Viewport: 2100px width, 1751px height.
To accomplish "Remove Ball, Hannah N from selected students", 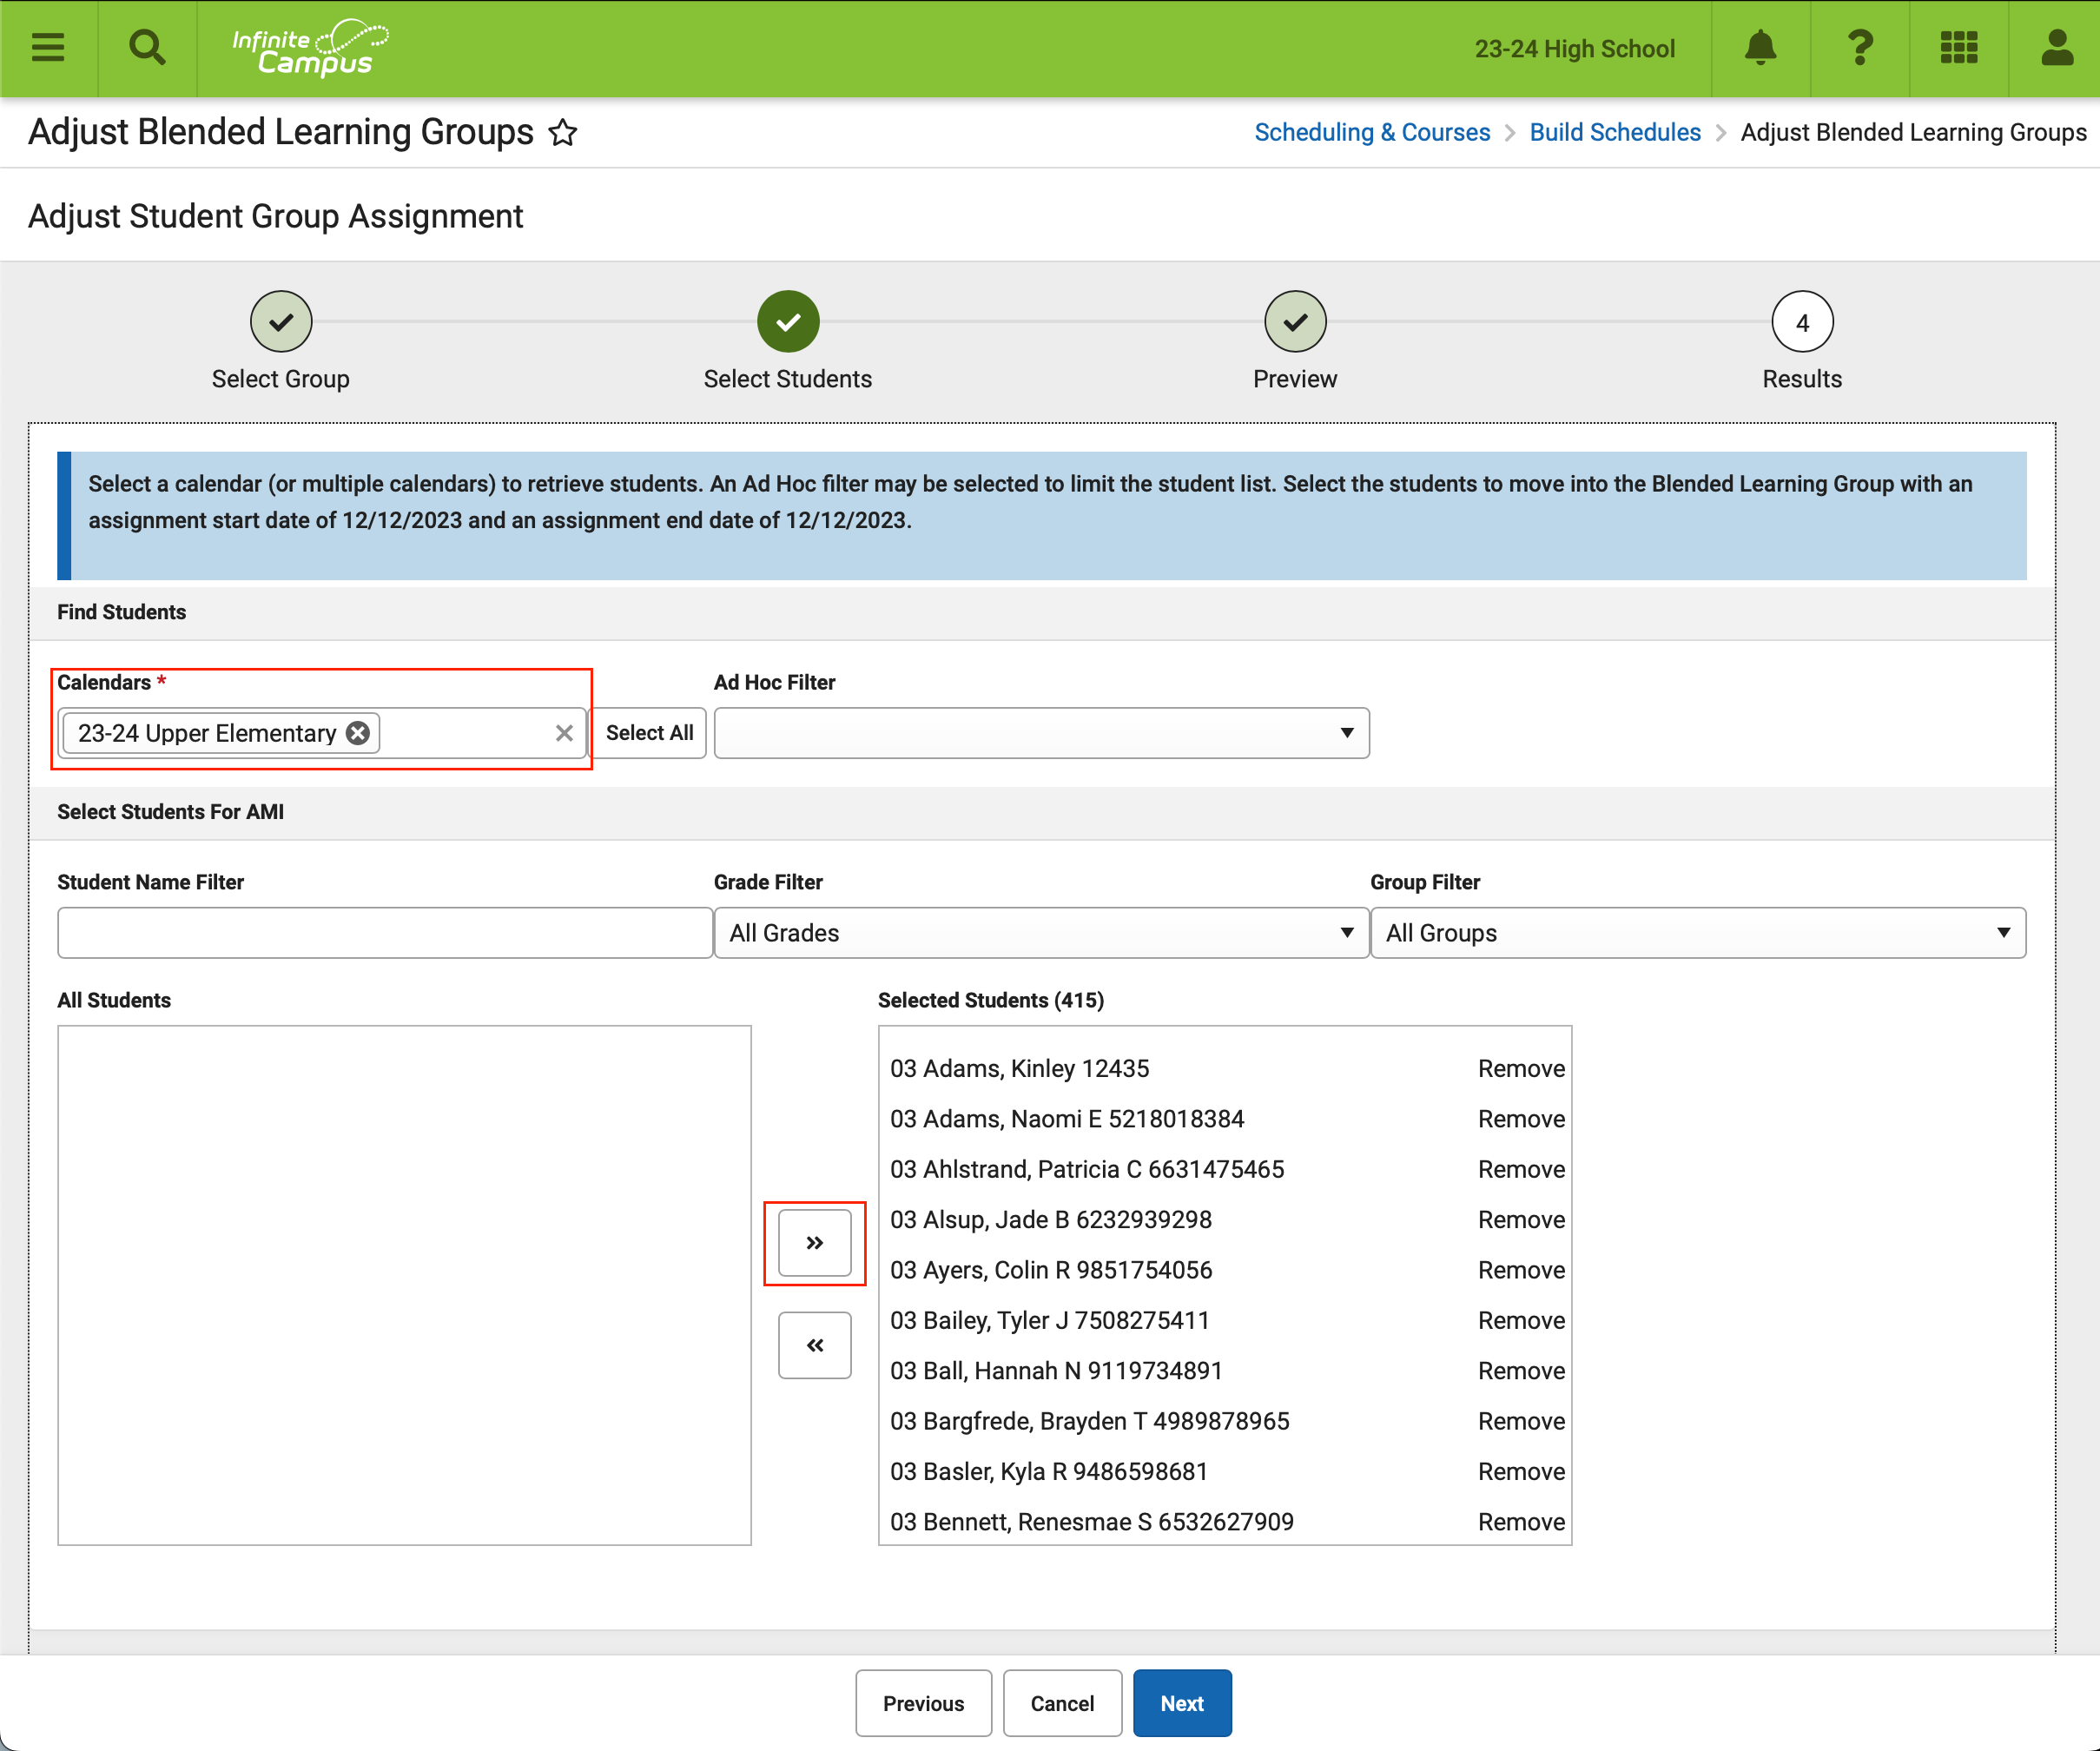I will 1521,1371.
